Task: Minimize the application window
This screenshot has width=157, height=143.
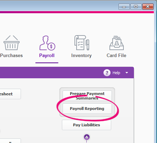Action: pyautogui.click(x=124, y=7)
